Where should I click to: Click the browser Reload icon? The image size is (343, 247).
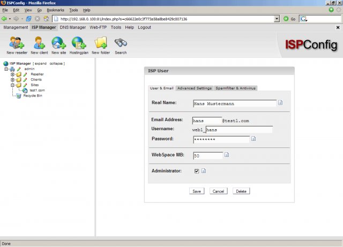[x=28, y=19]
